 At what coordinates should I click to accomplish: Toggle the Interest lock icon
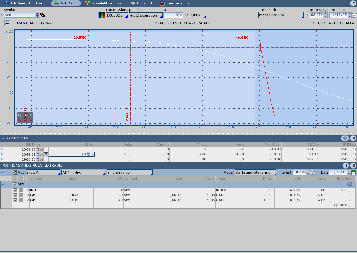click(x=312, y=172)
